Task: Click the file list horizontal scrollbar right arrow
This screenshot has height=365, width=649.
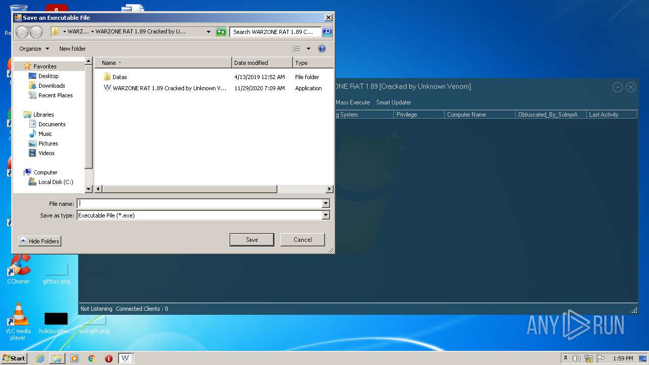Action: coord(330,189)
